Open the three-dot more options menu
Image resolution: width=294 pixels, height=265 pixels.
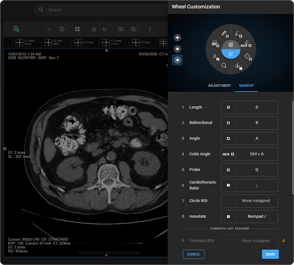tap(150, 29)
